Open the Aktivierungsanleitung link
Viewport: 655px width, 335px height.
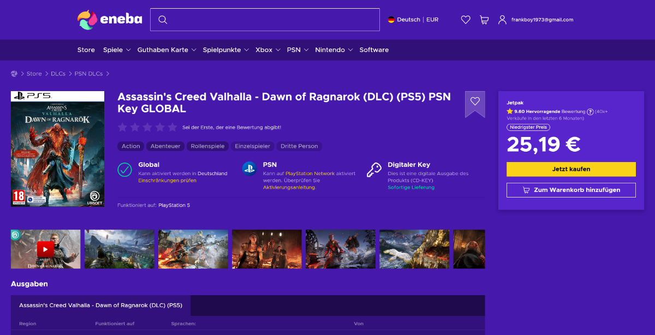tap(289, 187)
